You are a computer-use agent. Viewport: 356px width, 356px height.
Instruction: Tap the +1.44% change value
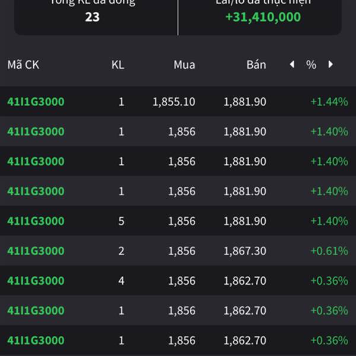coord(329,101)
